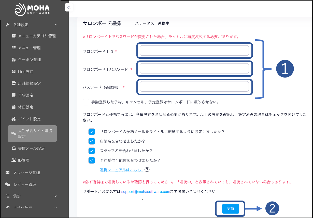Image resolution: width=313 pixels, height=223 pixels.
Task: Open メッセージ管理 menu item
Action: pyautogui.click(x=26, y=173)
